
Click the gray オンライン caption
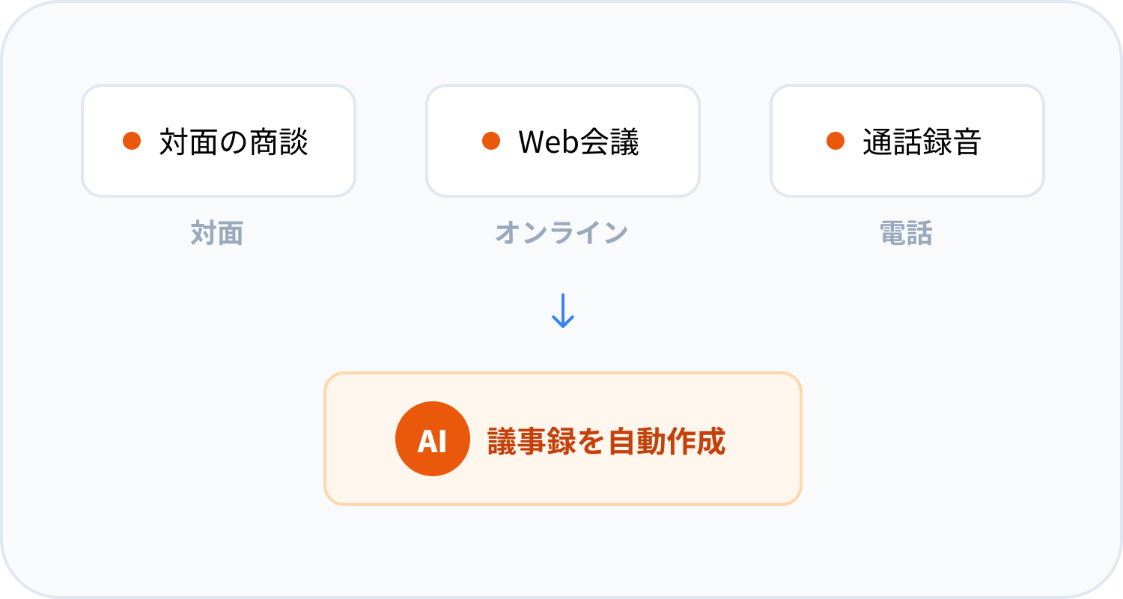(x=561, y=234)
